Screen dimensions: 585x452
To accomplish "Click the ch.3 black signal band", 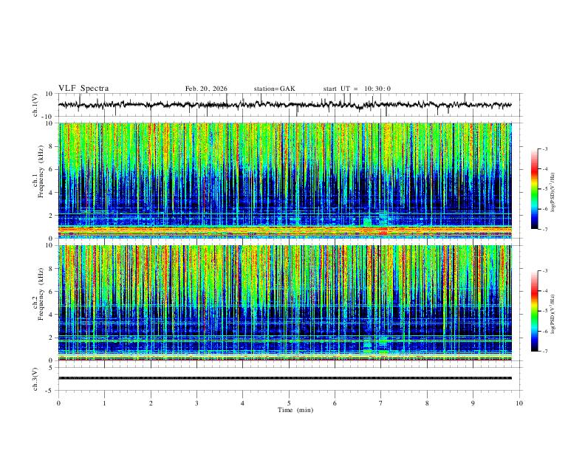I will 284,378.
